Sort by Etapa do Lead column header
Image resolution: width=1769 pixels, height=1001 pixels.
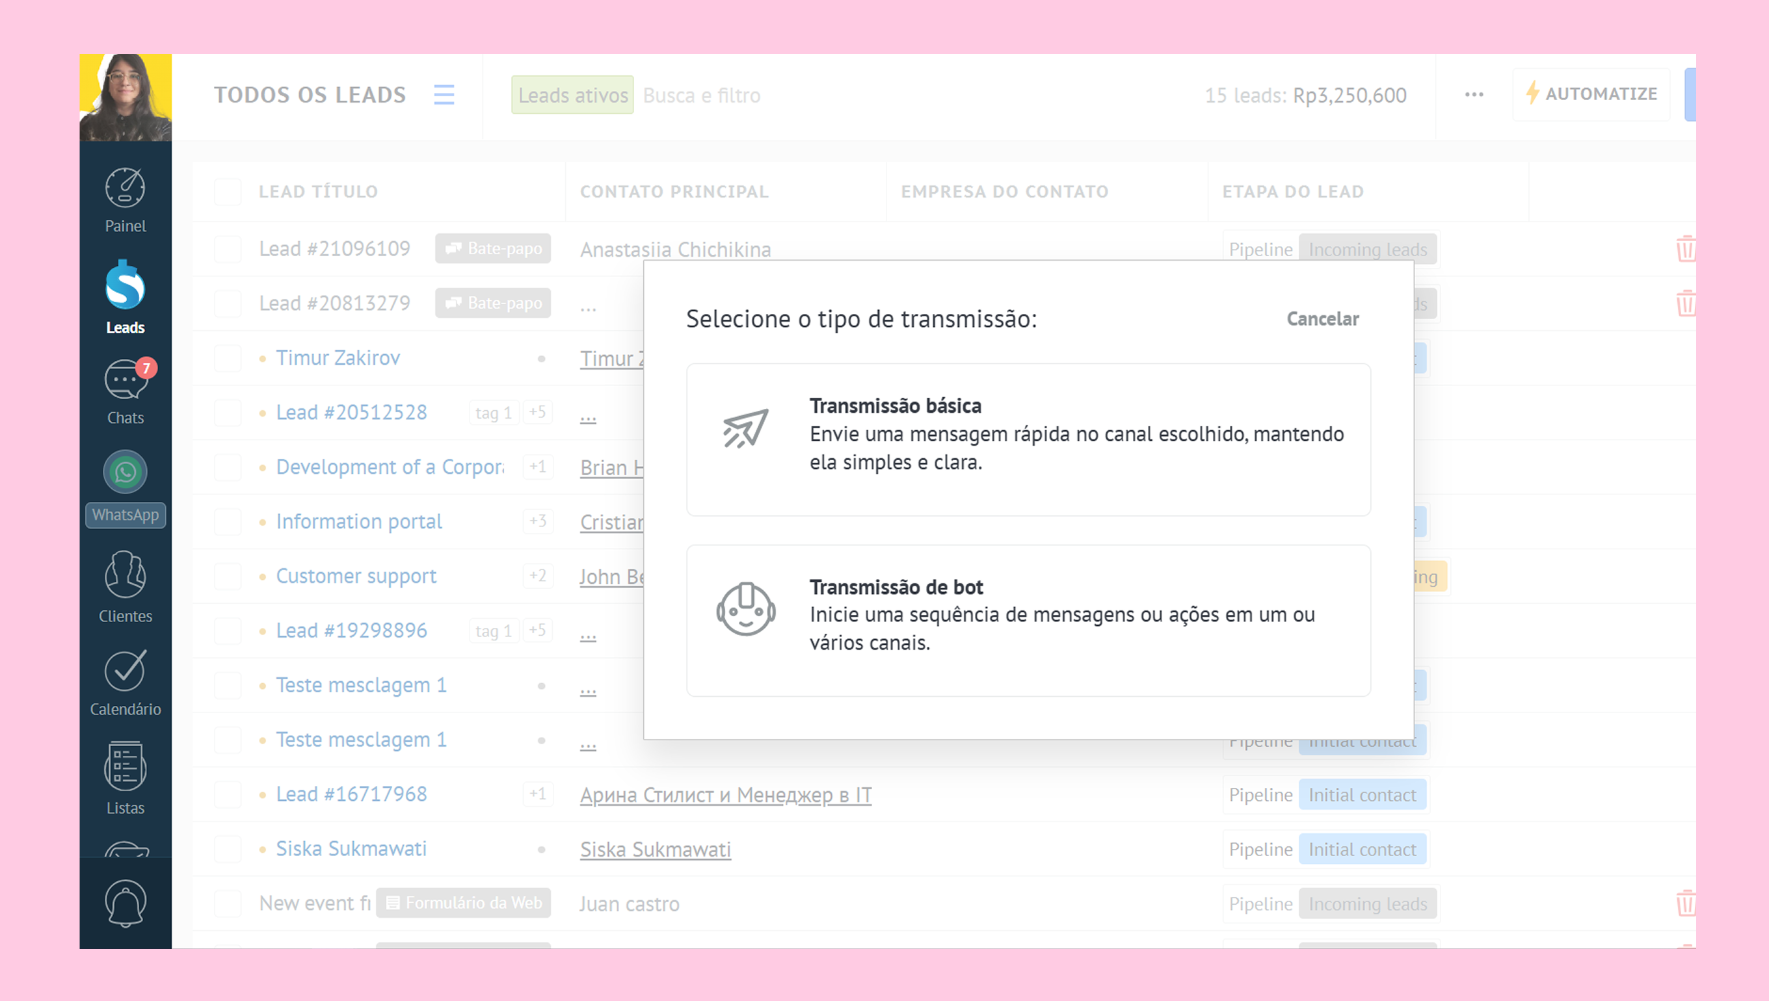click(1292, 192)
